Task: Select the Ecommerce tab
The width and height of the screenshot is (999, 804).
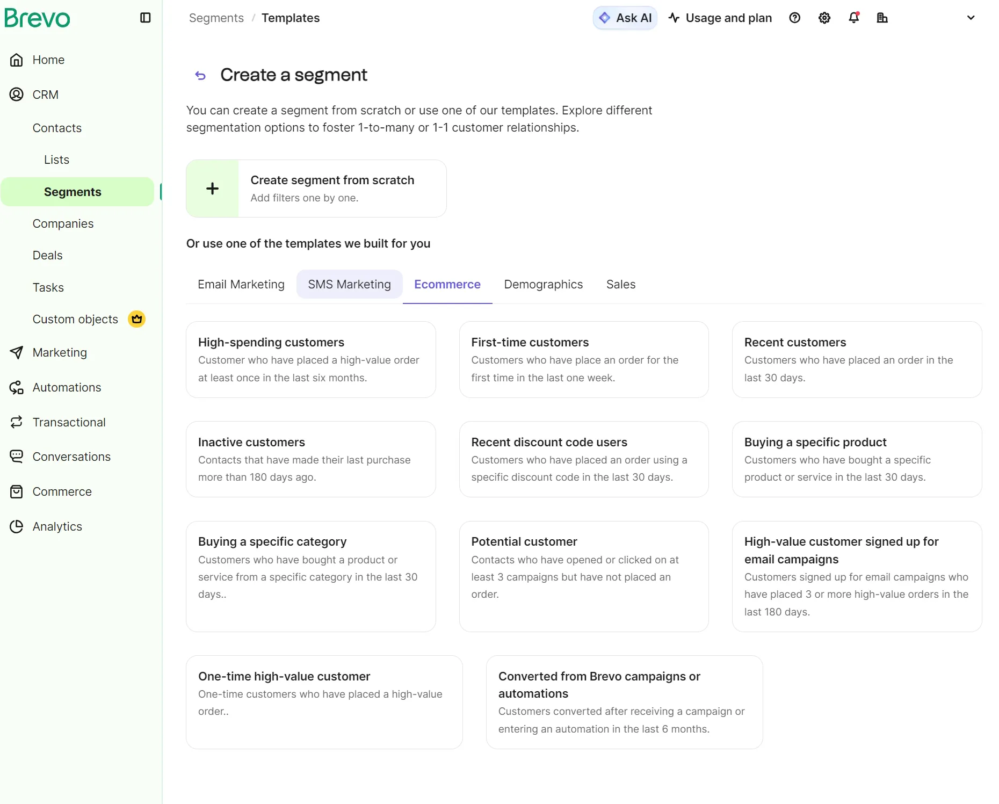Action: click(x=447, y=284)
